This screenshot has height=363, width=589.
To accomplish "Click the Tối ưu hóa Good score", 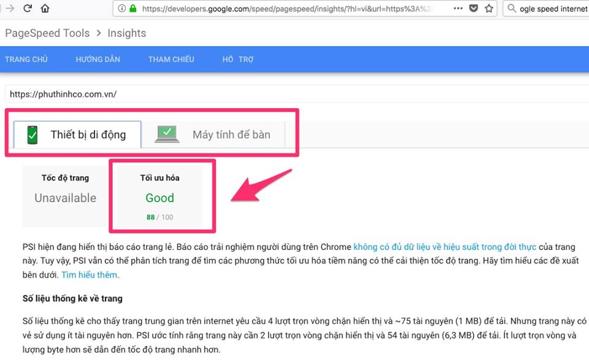I will (160, 198).
